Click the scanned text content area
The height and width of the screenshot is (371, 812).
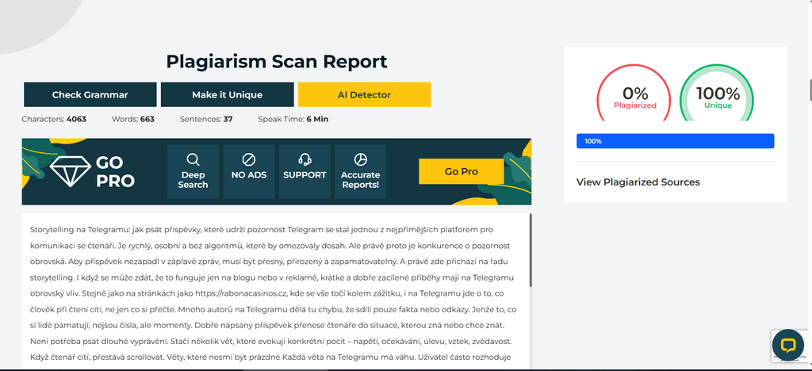coord(275,293)
